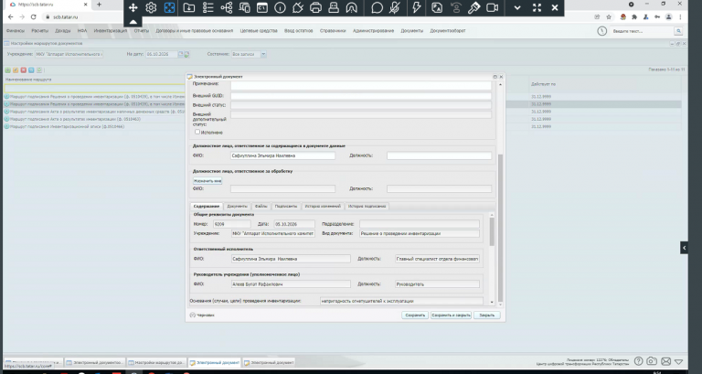Click the bookmark star in address bar
Viewport: 702px width, 374px height.
pyautogui.click(x=609, y=17)
